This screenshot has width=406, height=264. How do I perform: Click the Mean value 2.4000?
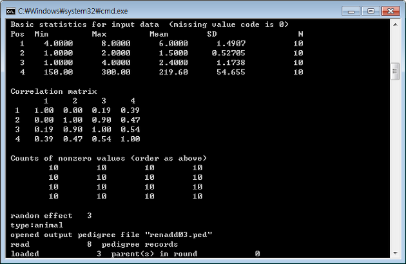pos(173,63)
